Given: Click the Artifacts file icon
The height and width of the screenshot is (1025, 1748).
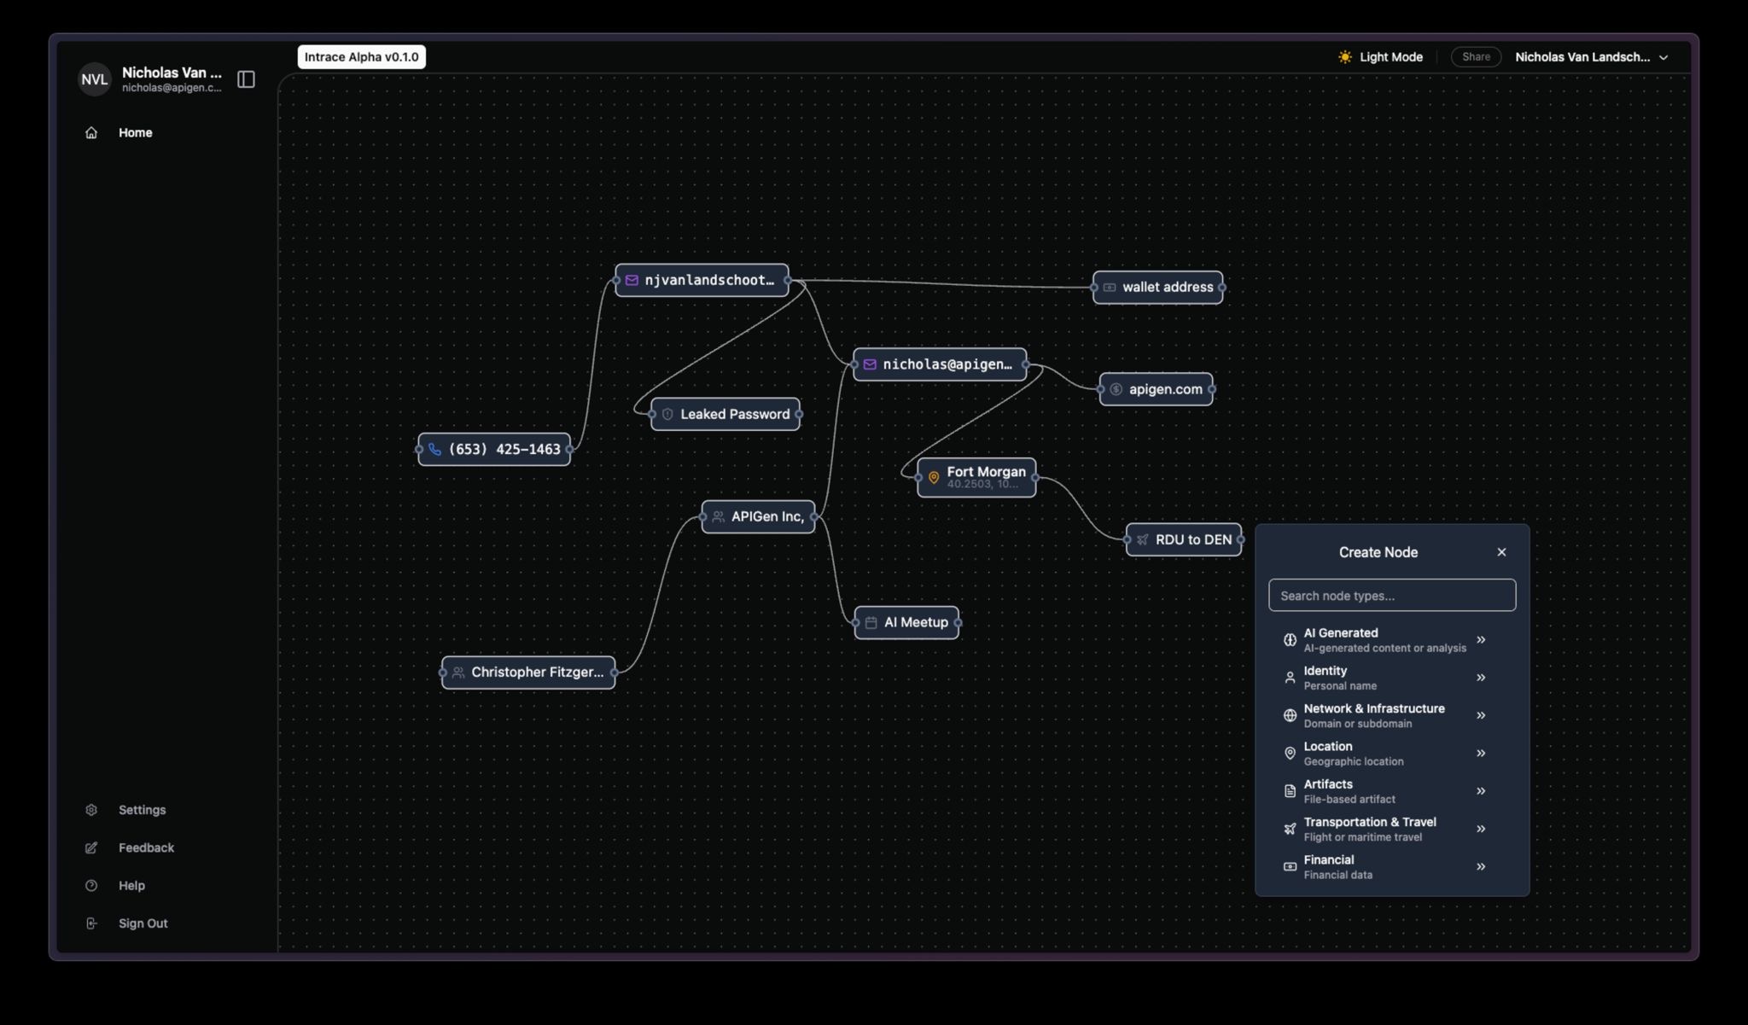Looking at the screenshot, I should 1290,791.
